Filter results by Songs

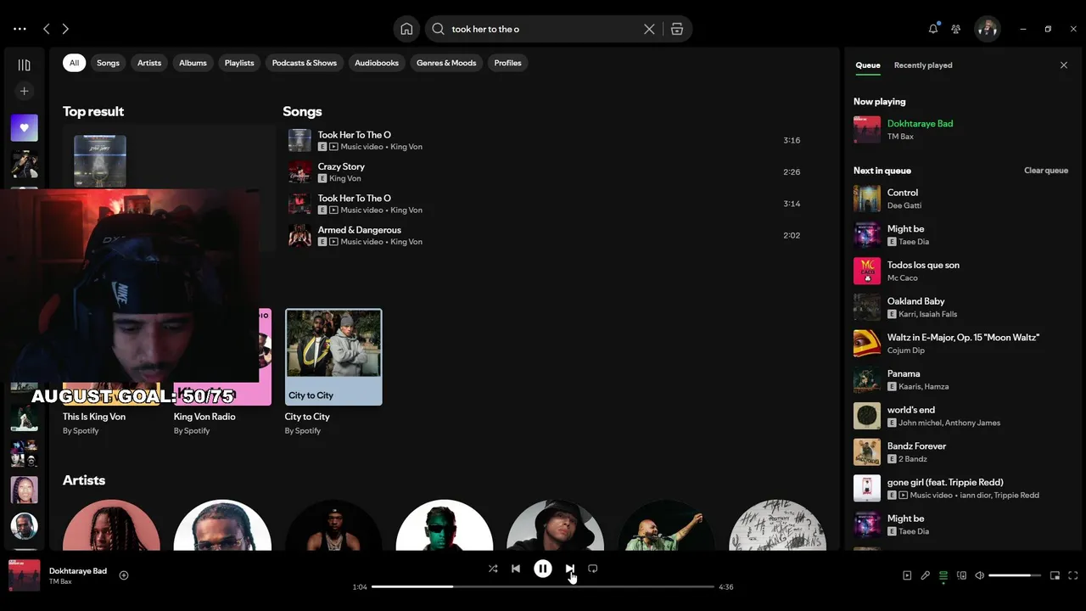click(x=108, y=63)
